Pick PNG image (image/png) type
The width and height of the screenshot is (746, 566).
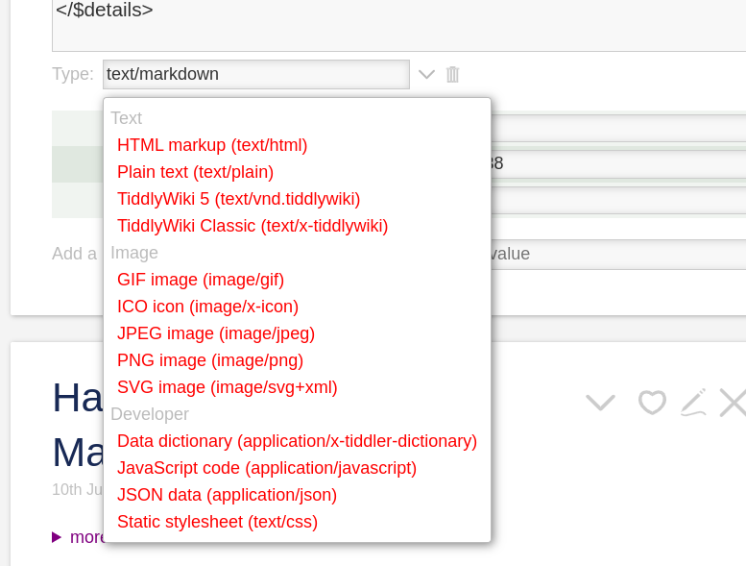210,360
